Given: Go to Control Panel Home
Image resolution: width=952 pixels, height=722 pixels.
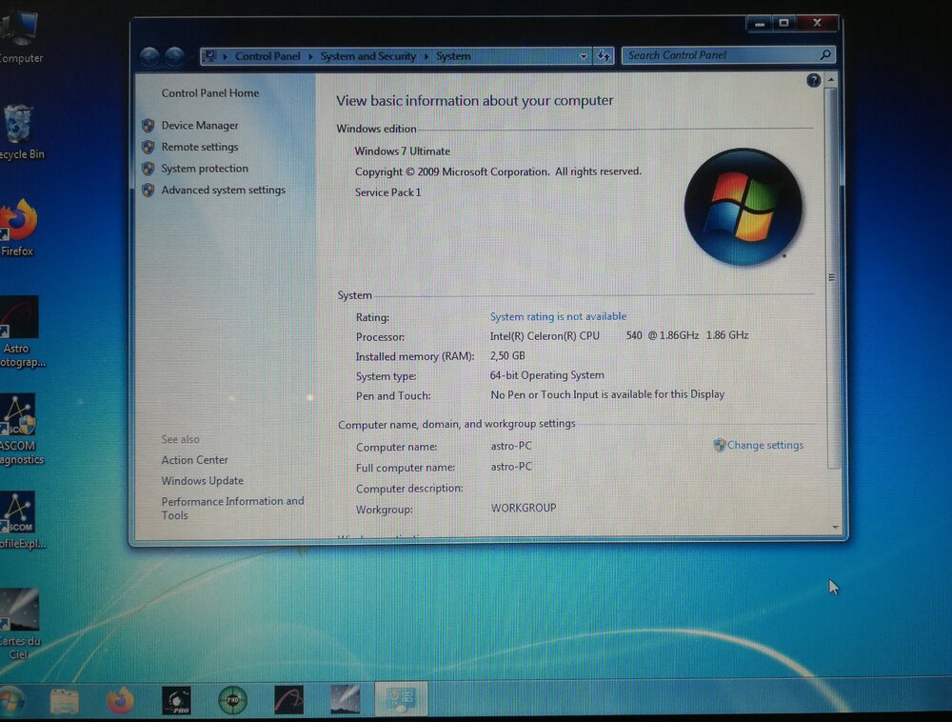Looking at the screenshot, I should pos(209,93).
